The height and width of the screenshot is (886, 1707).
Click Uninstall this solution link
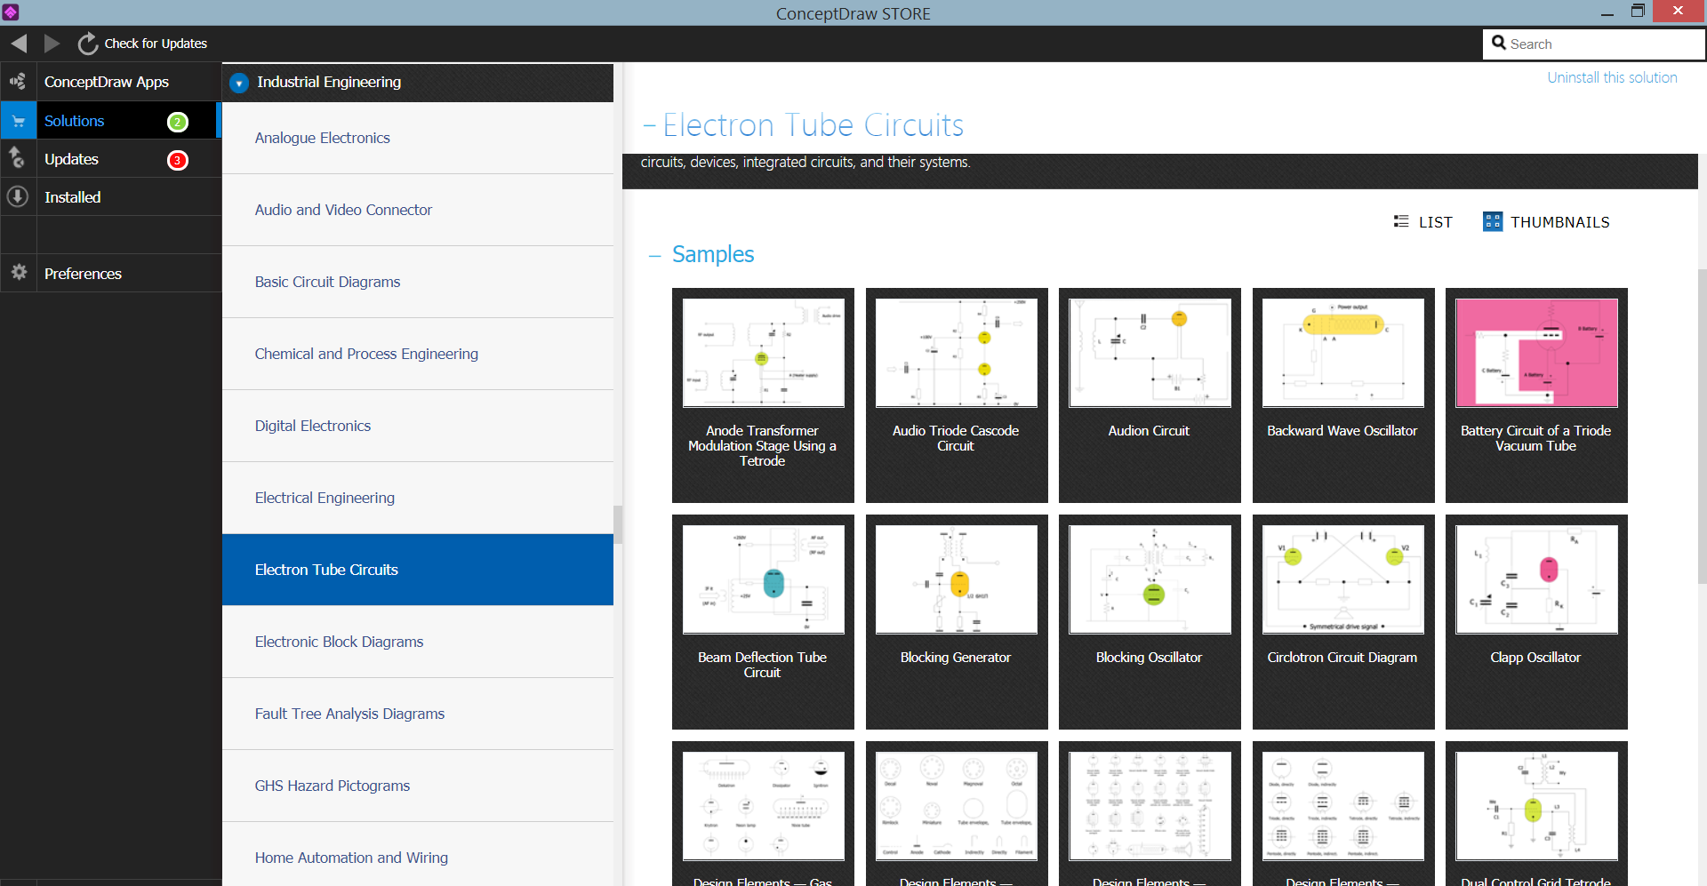pyautogui.click(x=1612, y=77)
